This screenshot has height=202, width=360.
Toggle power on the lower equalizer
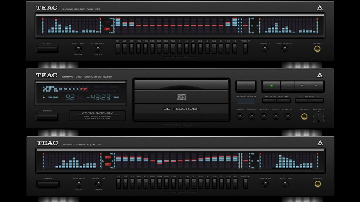(x=48, y=184)
